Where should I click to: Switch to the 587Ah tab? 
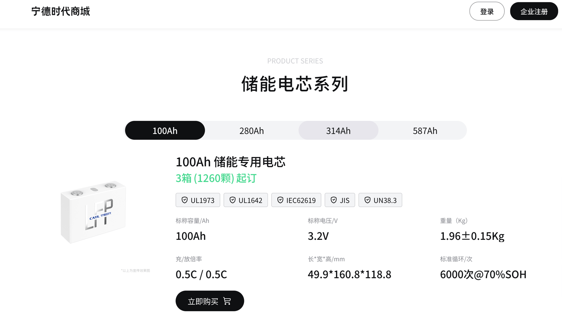coord(425,130)
